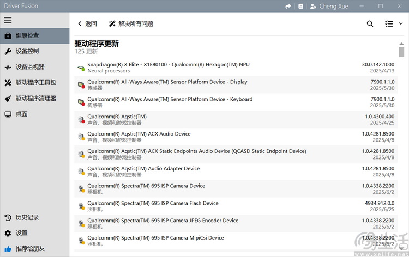Click the 驱动程序清理器 broom icon
The image size is (409, 257).
click(x=8, y=99)
